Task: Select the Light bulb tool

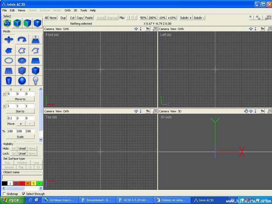Action: pyautogui.click(x=36, y=80)
